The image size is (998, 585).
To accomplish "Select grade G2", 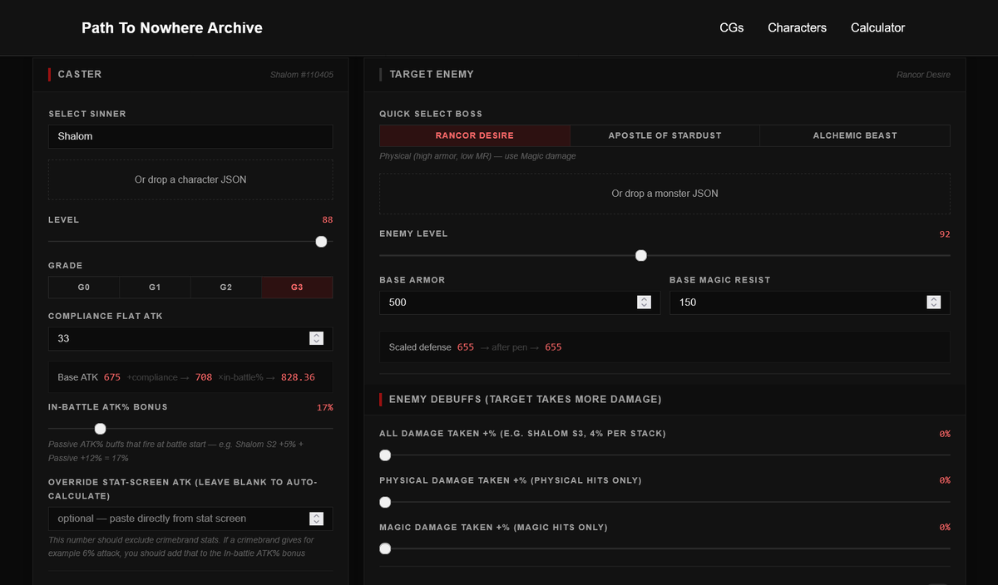I will [226, 288].
